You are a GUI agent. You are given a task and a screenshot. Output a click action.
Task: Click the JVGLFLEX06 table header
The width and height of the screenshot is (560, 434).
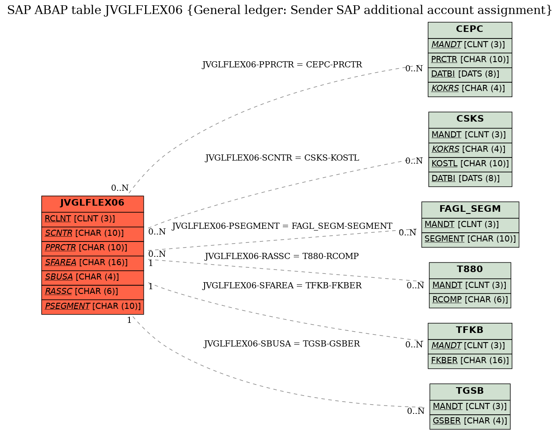point(93,203)
